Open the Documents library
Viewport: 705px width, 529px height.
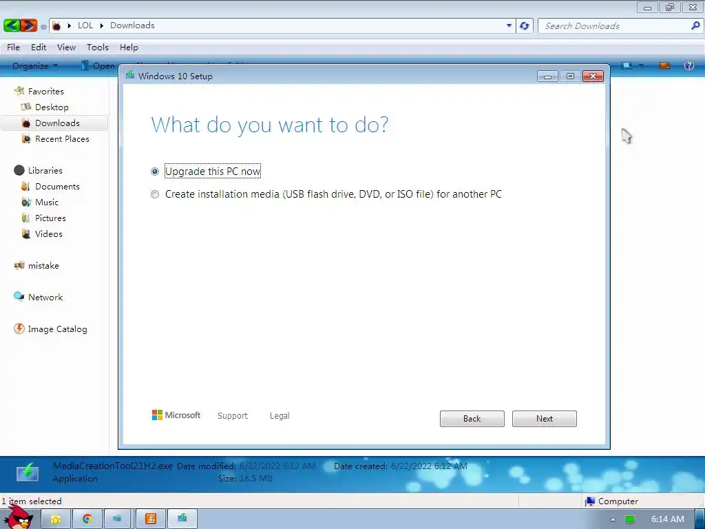(50, 186)
